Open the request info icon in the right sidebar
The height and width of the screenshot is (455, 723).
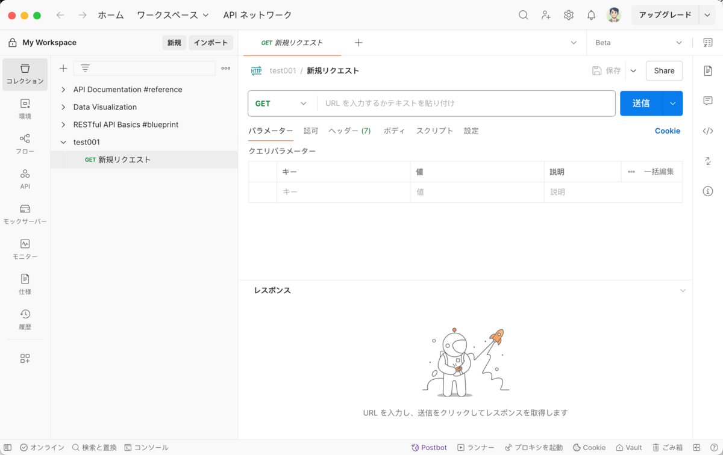[x=708, y=191]
